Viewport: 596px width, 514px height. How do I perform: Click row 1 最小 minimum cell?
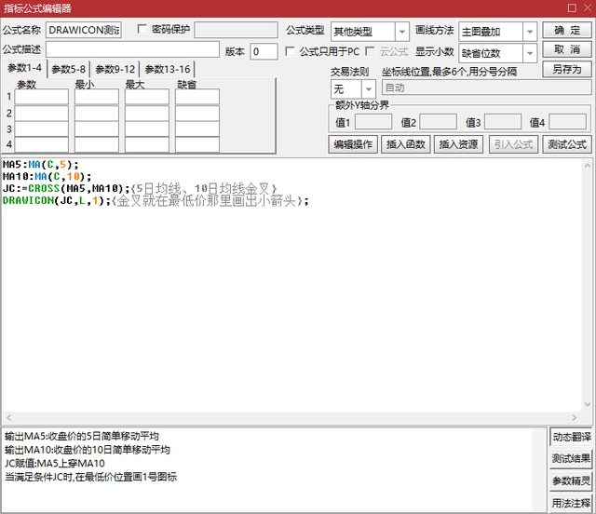[x=97, y=97]
